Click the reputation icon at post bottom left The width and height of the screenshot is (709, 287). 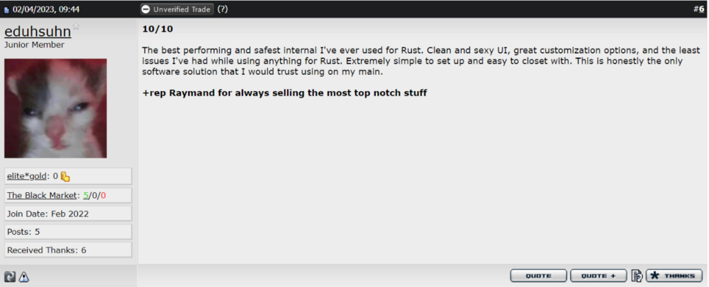[9, 276]
